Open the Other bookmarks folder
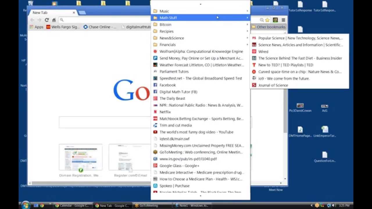This screenshot has height=209, width=372. click(x=269, y=27)
